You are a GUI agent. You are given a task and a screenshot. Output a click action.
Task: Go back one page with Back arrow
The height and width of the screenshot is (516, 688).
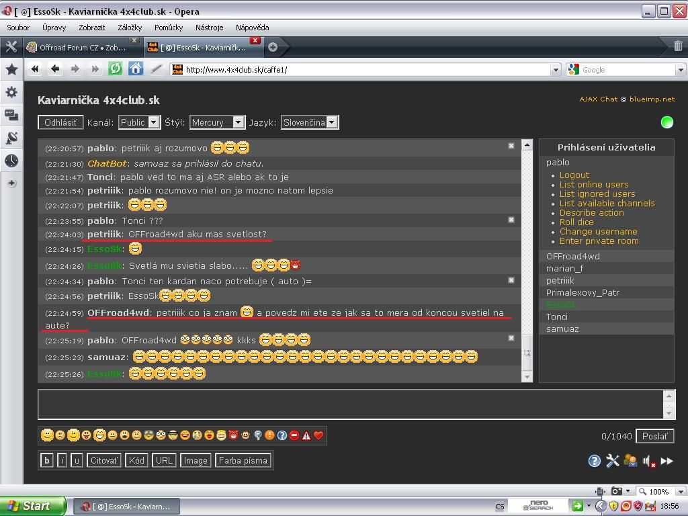click(55, 69)
